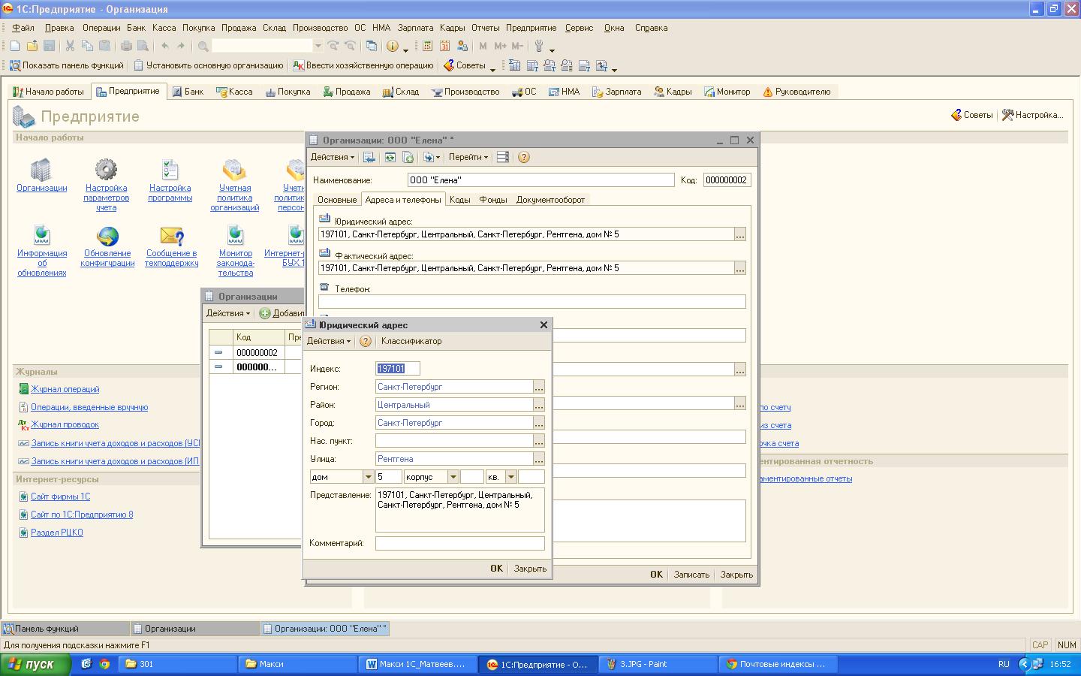Open the Раздел РЦКО link
The image size is (1081, 676).
[x=57, y=533]
